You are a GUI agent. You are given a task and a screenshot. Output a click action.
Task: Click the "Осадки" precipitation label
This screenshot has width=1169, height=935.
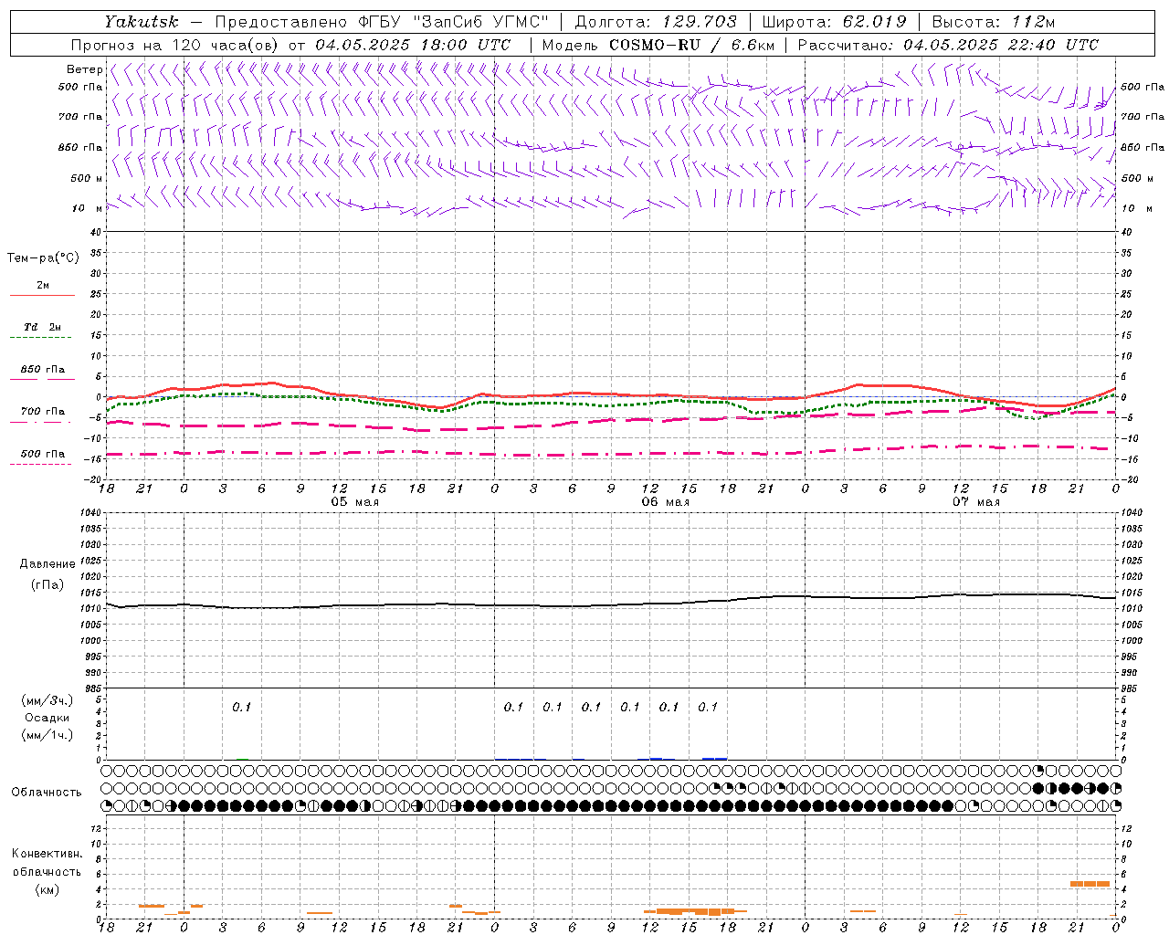click(x=47, y=718)
